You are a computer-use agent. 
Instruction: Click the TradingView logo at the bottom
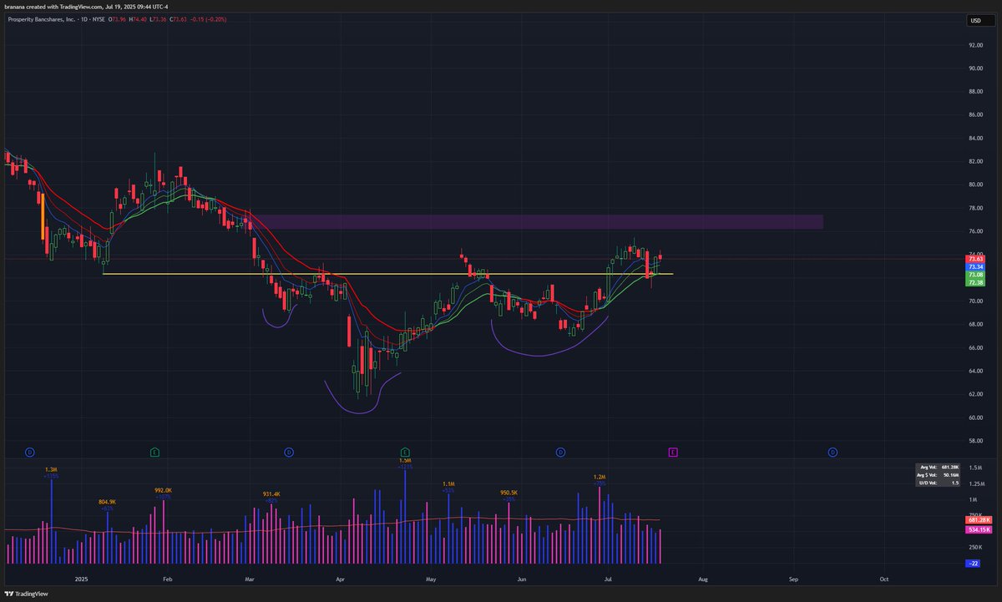(x=26, y=594)
